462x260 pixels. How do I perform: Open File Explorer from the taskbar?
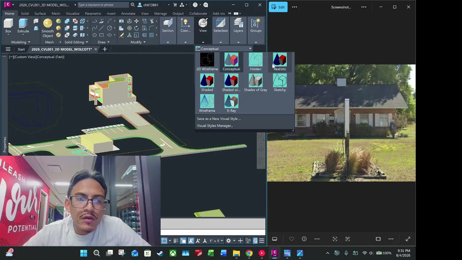[236, 253]
